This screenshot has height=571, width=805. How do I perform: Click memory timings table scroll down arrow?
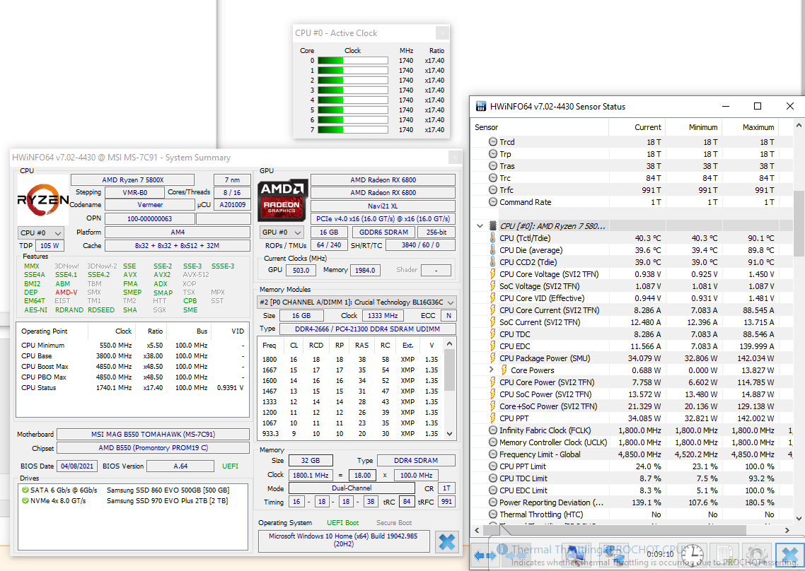point(450,433)
